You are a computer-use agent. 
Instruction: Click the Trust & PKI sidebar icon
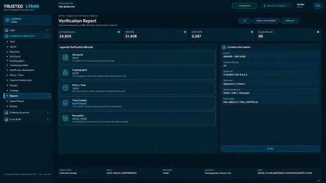pyautogui.click(x=6, y=119)
